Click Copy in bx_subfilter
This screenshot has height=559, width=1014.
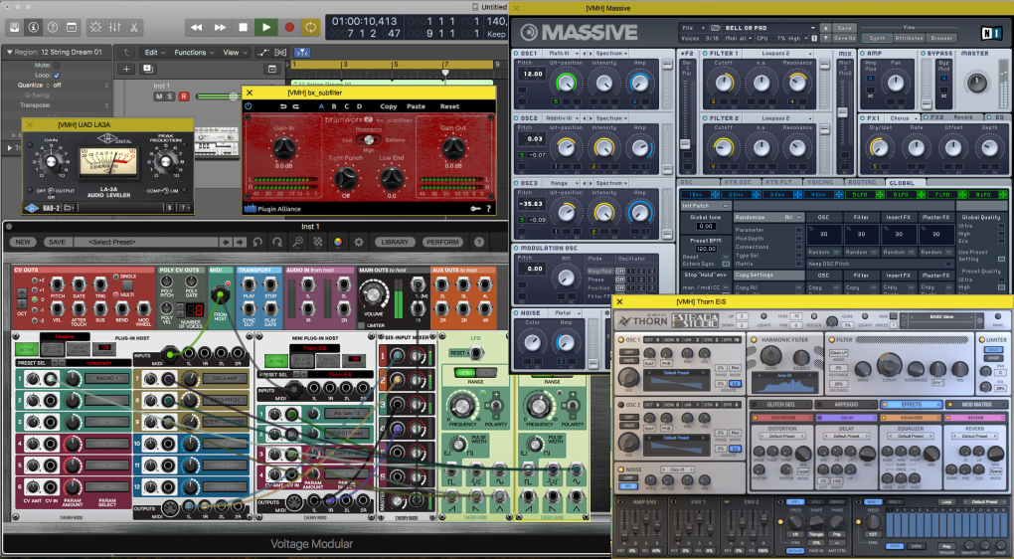coord(389,106)
